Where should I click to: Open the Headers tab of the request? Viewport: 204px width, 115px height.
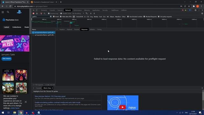pyautogui.click(x=62, y=29)
